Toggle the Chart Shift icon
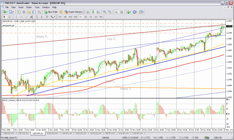The image size is (234, 140). pos(122,12)
